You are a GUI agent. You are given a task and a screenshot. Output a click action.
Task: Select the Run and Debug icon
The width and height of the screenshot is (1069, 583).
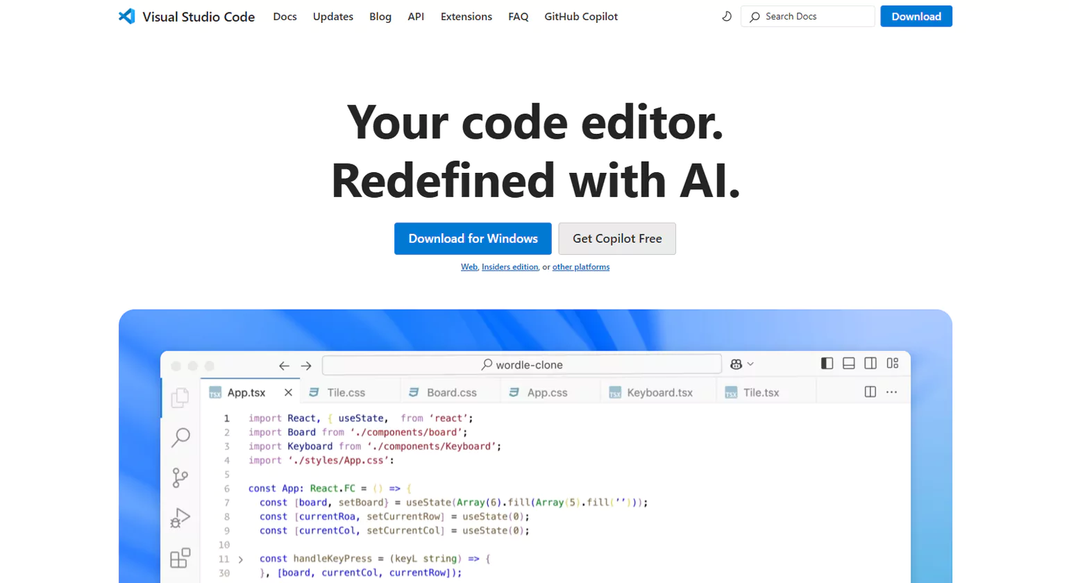pos(180,518)
